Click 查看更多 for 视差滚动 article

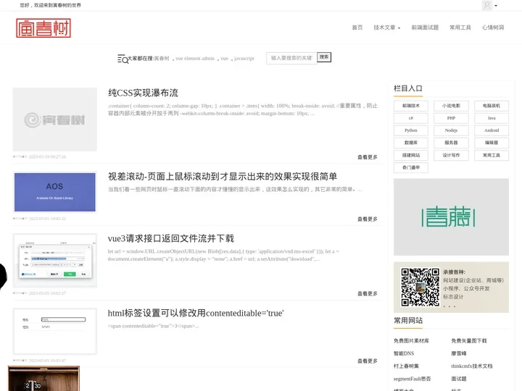point(367,219)
